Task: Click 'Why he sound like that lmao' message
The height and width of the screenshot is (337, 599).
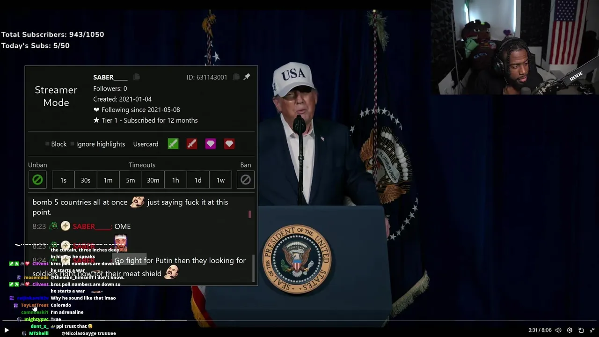Action: [83, 298]
